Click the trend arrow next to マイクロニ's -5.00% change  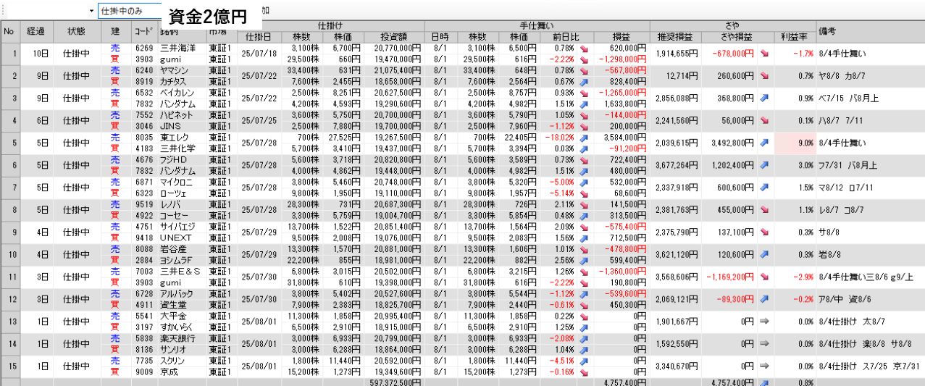pos(584,182)
